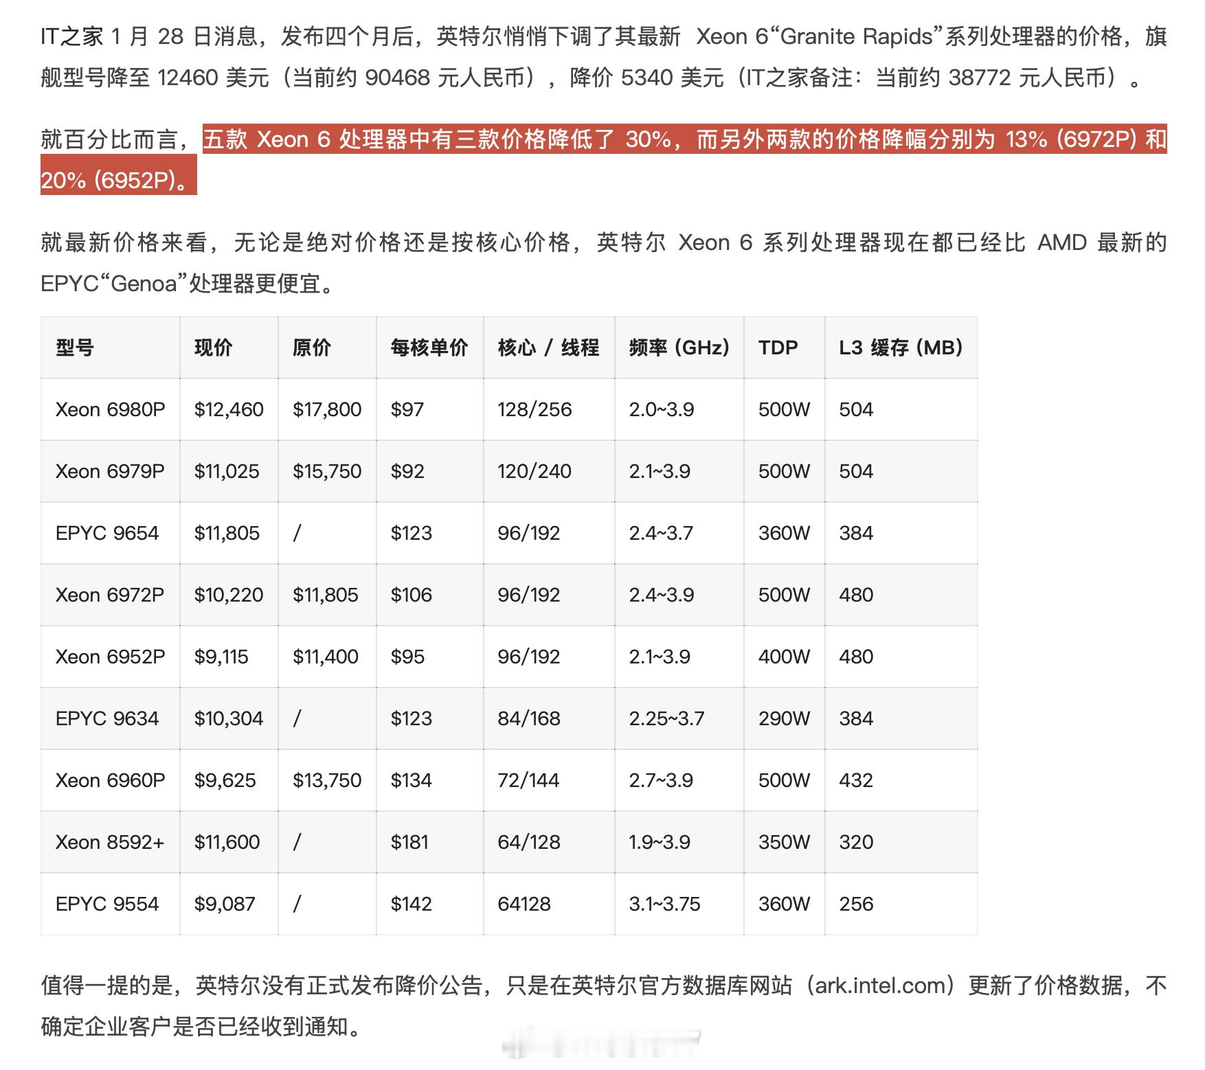
Task: Click the highlighted 20% (6952P) text
Action: point(109,180)
